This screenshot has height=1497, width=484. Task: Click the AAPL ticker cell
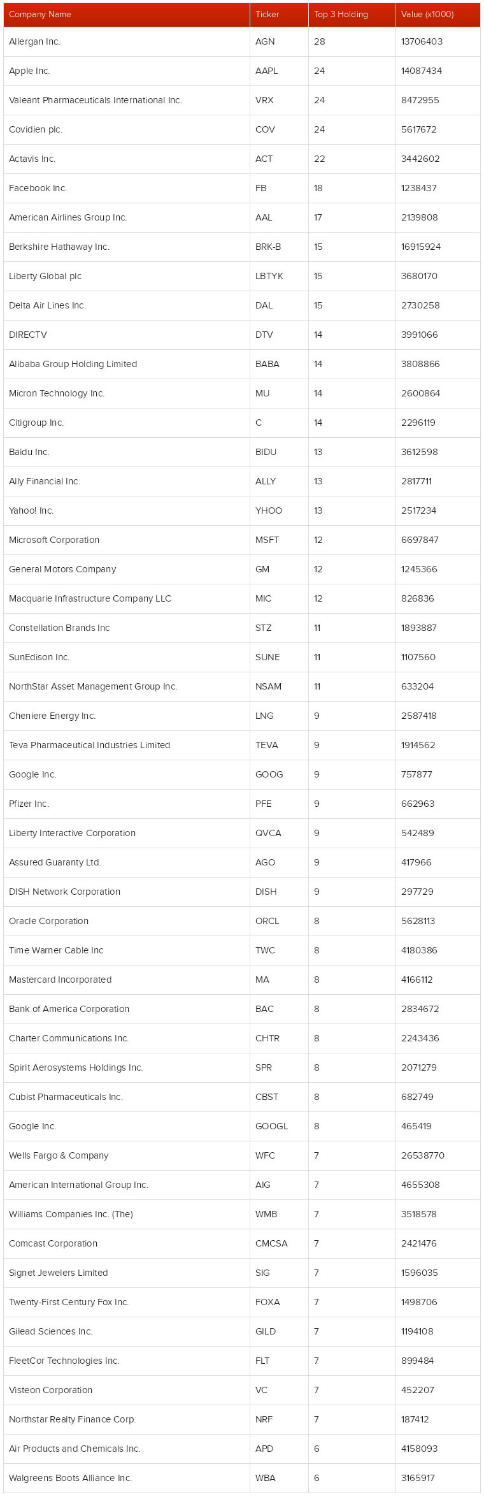tap(279, 71)
